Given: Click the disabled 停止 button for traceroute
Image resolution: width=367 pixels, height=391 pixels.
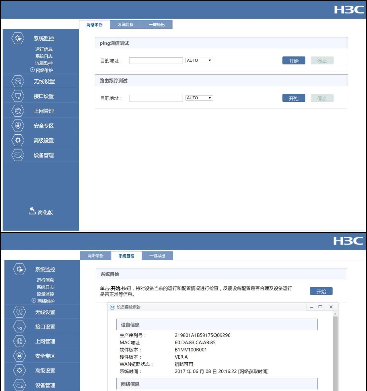Looking at the screenshot, I should (322, 98).
